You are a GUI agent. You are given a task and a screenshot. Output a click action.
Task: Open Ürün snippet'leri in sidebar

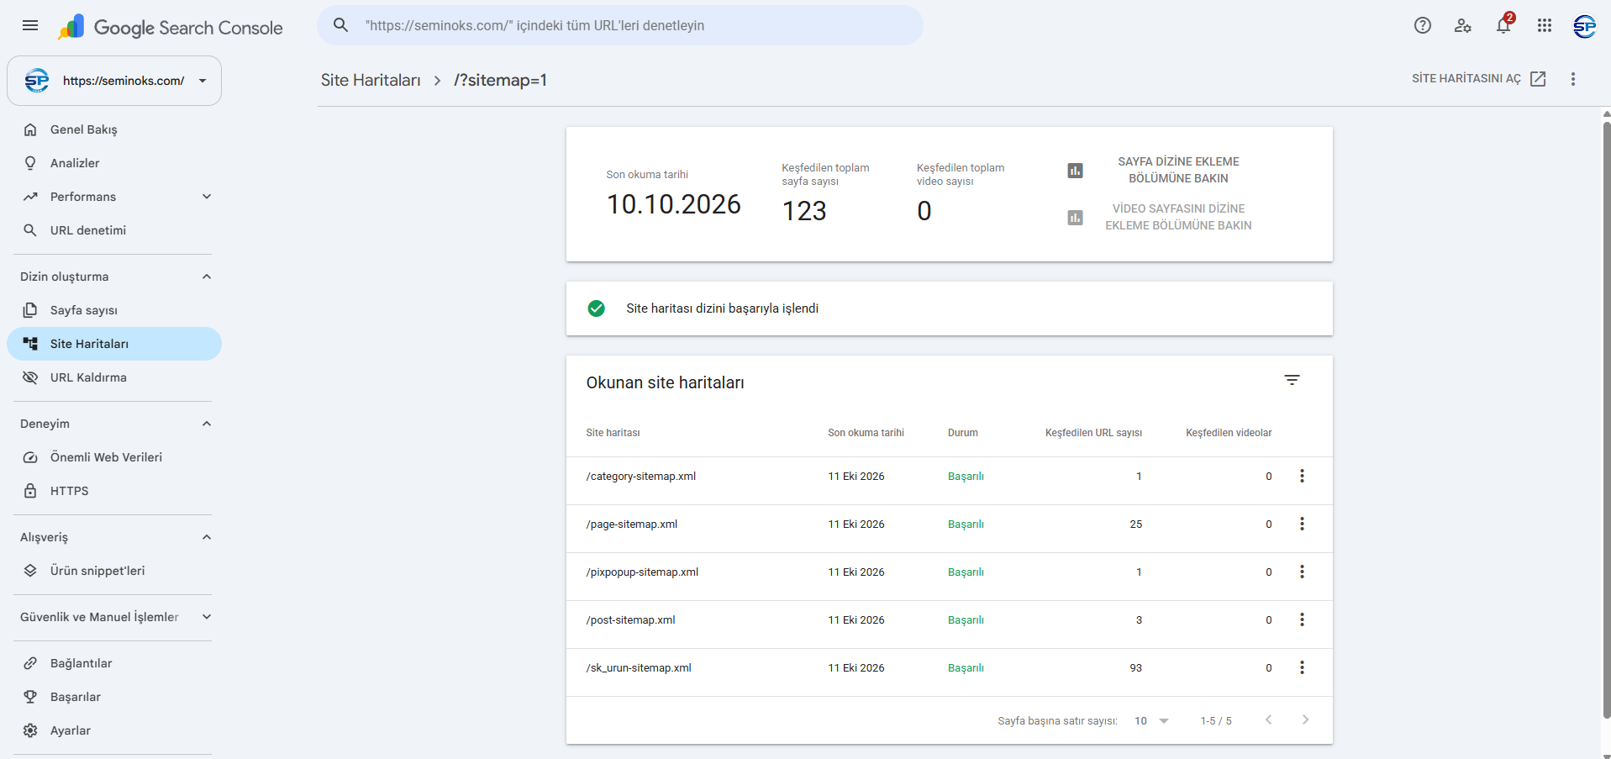coord(114,571)
